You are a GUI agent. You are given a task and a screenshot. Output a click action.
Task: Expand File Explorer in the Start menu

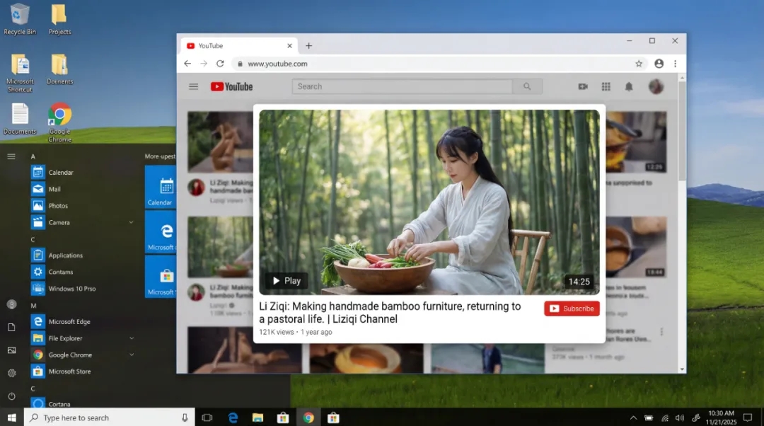point(131,338)
